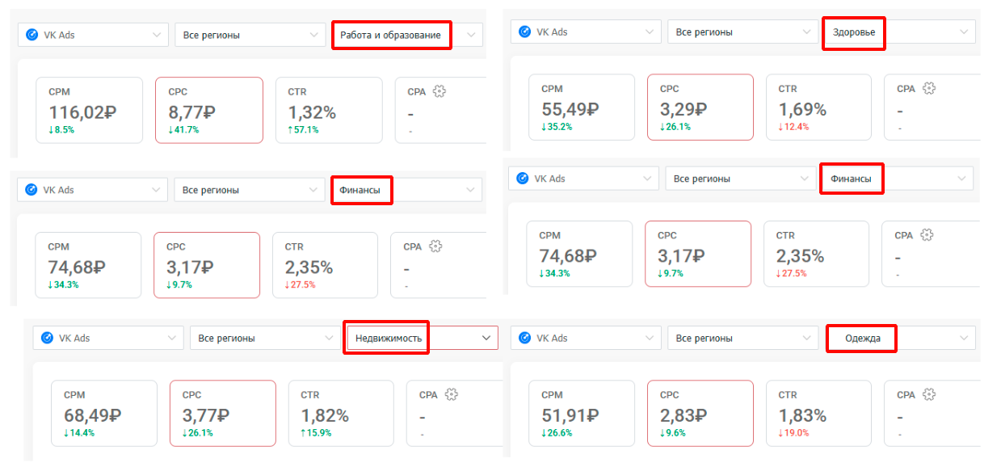Click the ↑15.9% change under CTR 1,82%
Viewport: 1001px width, 463px height.
point(317,432)
